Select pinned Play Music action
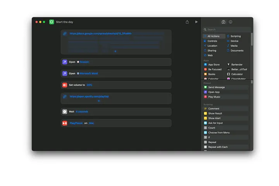Viewport: 279px width, 186px height. pyautogui.click(x=226, y=97)
